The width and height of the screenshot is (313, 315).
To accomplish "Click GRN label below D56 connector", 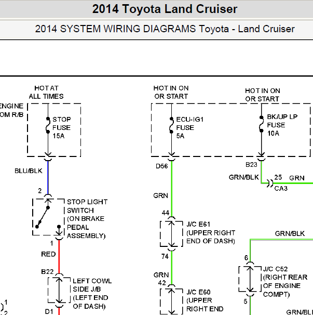I will point(160,195).
